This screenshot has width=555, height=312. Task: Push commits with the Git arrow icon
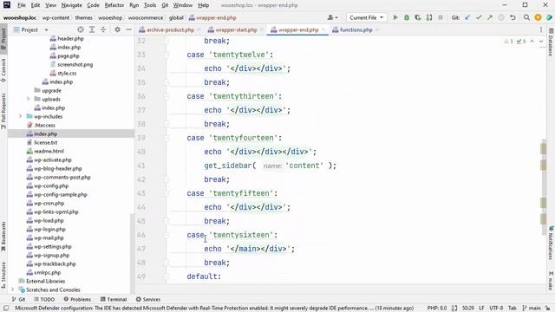[x=490, y=17]
